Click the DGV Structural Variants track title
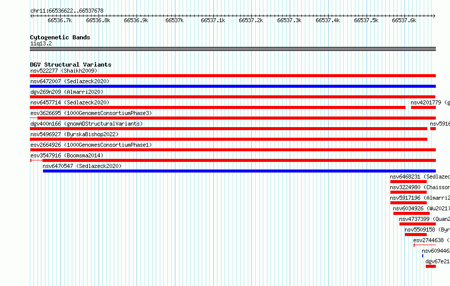This screenshot has width=450, height=286. point(71,65)
